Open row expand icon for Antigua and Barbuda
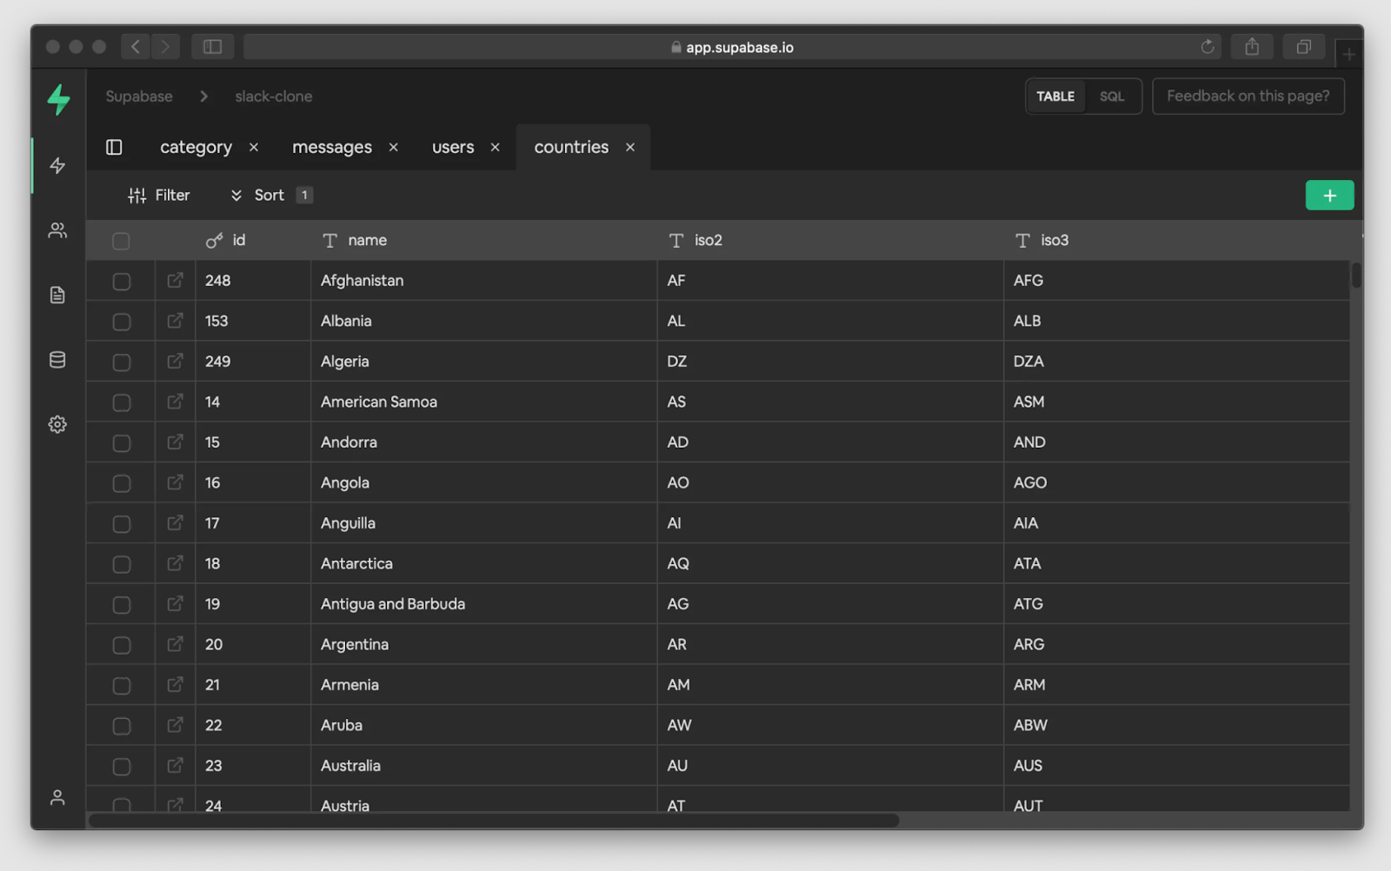The height and width of the screenshot is (871, 1391). click(175, 603)
